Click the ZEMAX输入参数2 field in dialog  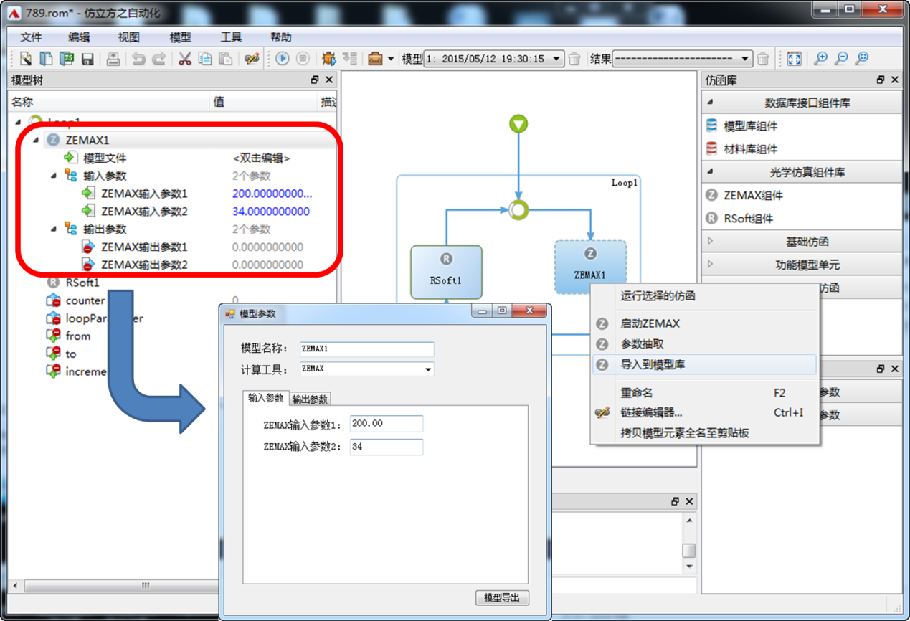pos(387,447)
